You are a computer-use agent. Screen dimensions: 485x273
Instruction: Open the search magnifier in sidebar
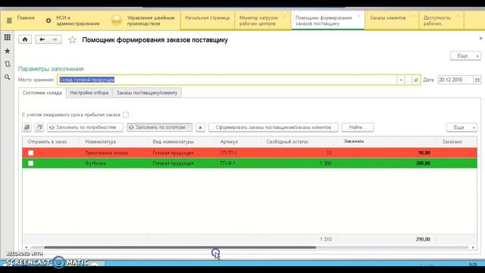pos(7,77)
